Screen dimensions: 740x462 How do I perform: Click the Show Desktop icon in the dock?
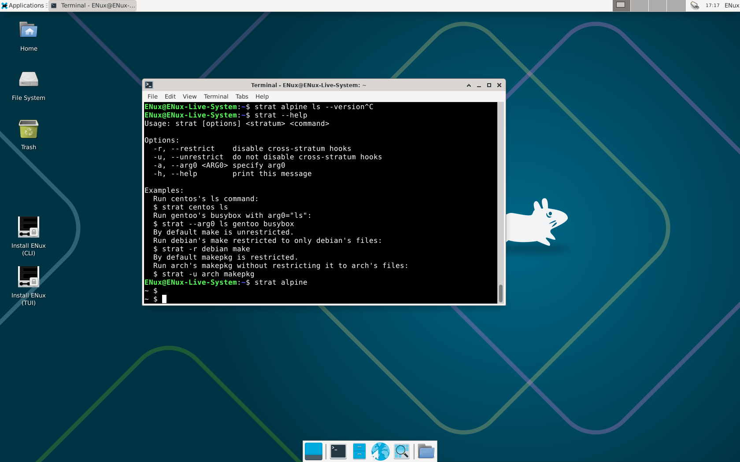314,451
